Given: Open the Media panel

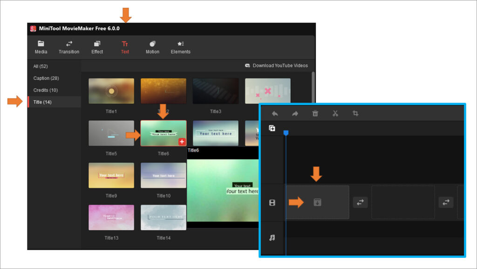Looking at the screenshot, I should tap(41, 47).
